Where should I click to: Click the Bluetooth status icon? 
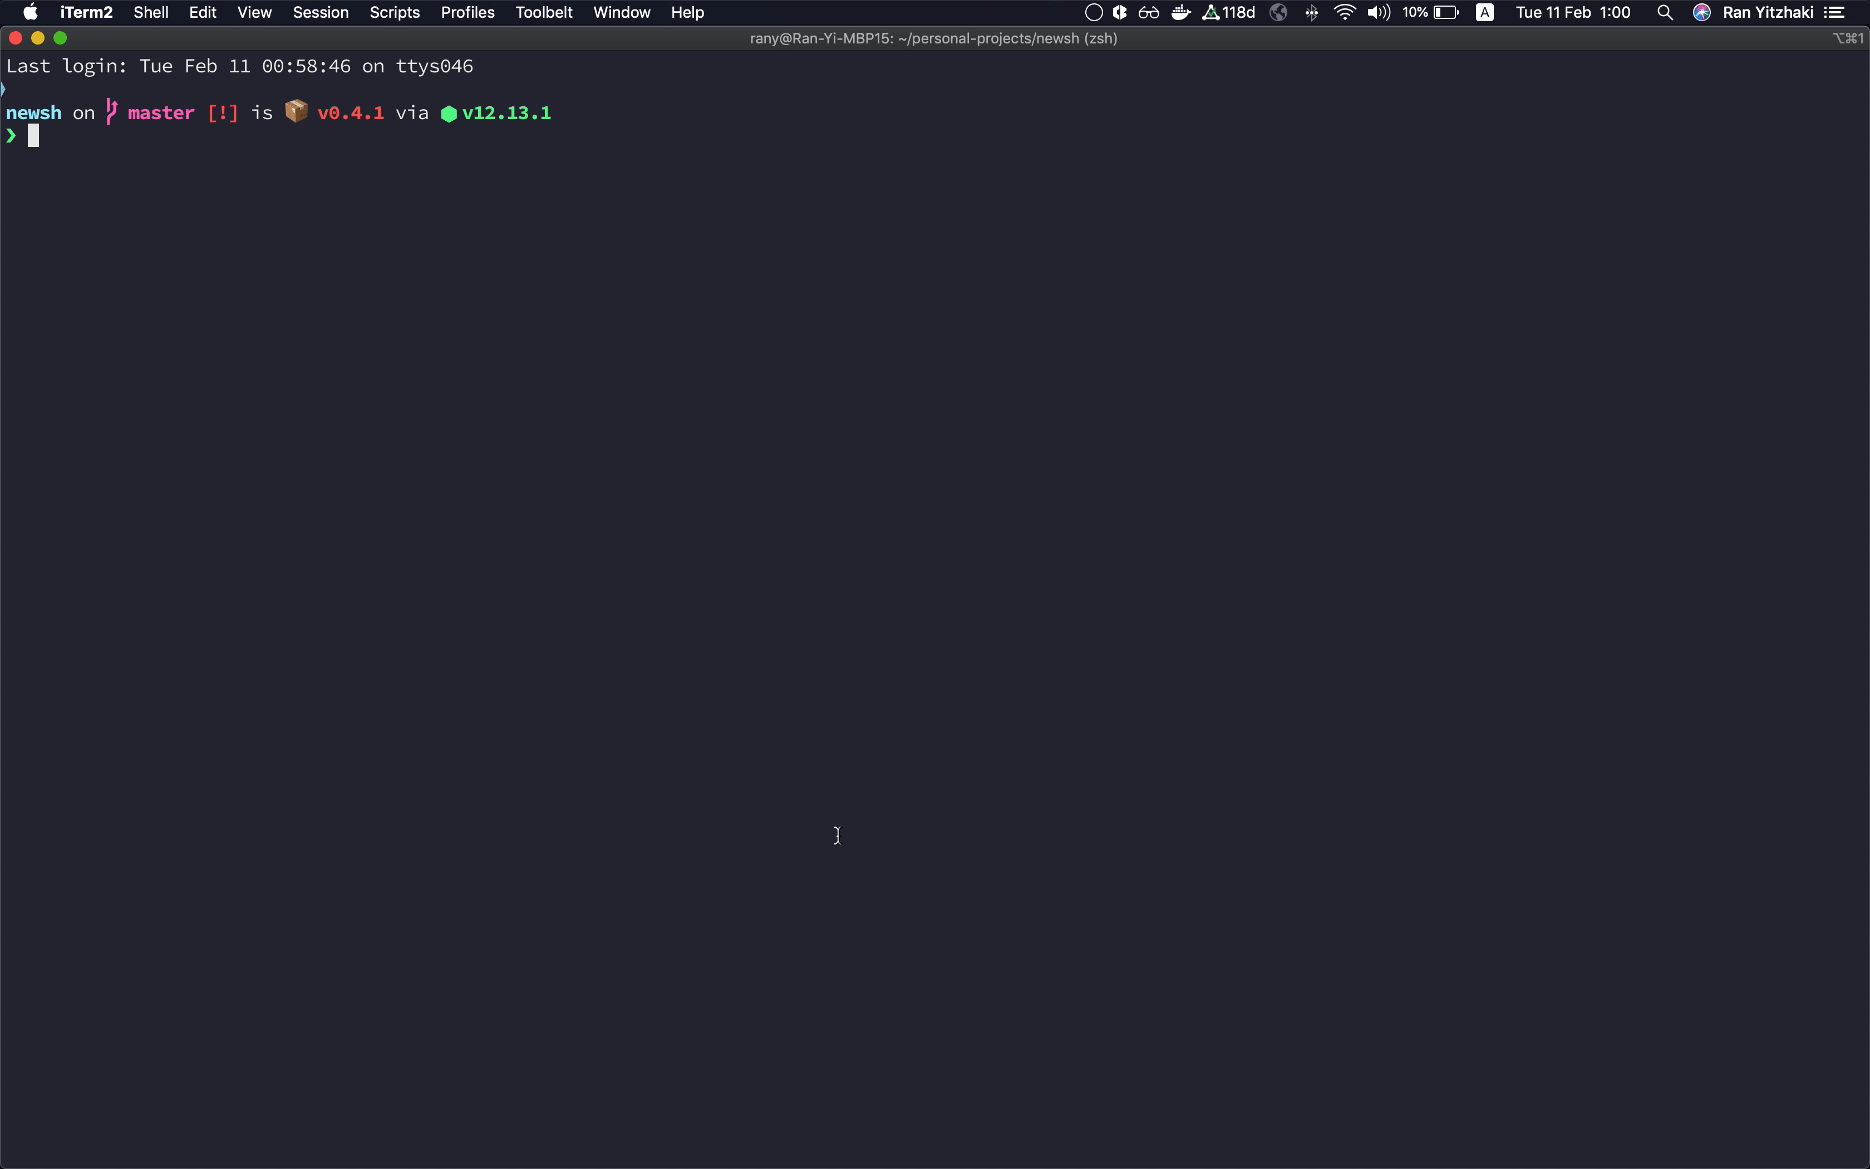[1311, 12]
